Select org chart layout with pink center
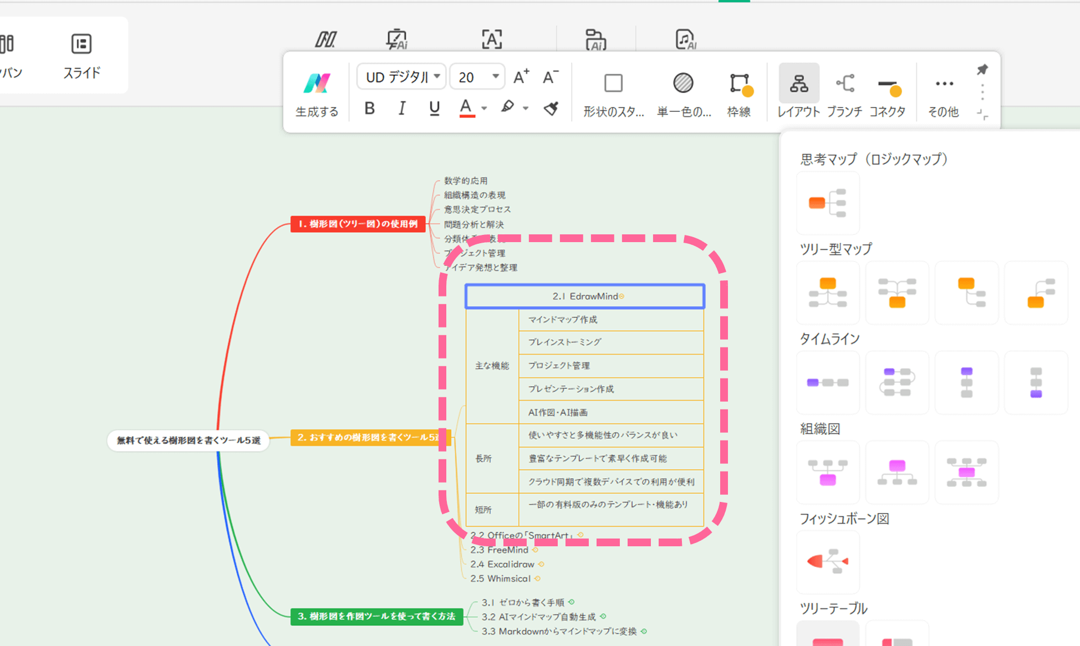Viewport: 1080px width, 646px height. coord(966,472)
